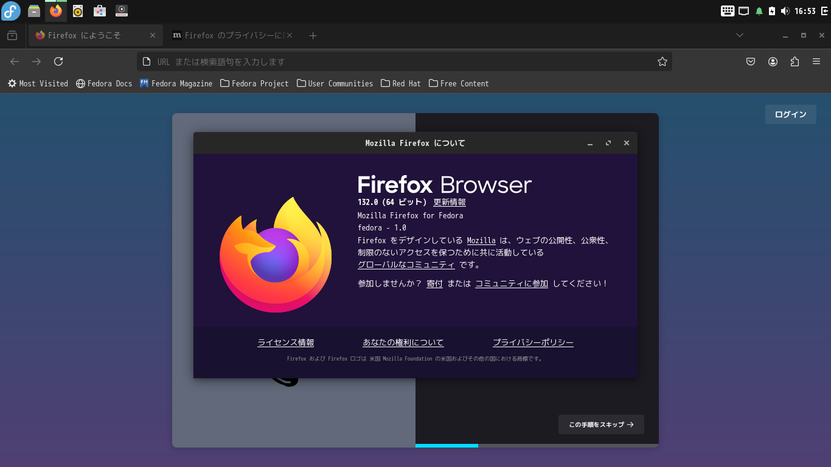
Task: Follow the Mozilla link in About dialog
Action: click(481, 241)
